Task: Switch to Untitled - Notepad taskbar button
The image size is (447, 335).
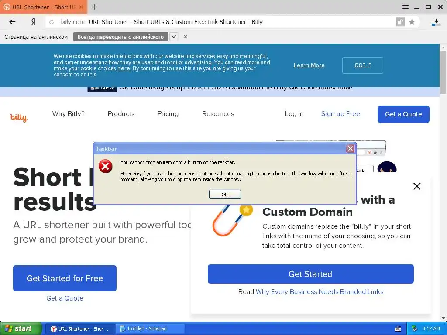Action: point(150,329)
